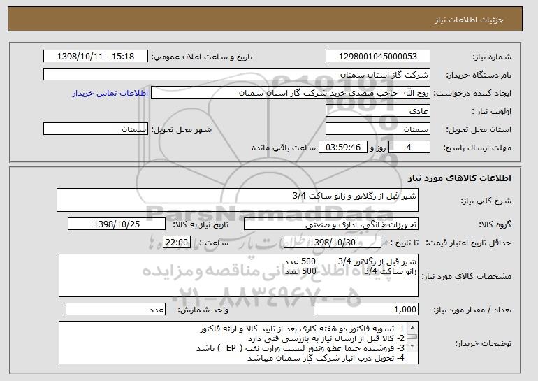Click the label تاریخ و ساعت اعلان عمومی
The width and height of the screenshot is (538, 381).
(202, 57)
